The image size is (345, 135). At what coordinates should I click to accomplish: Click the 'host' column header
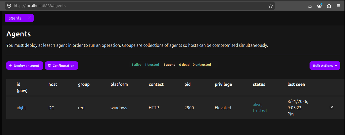tap(53, 84)
